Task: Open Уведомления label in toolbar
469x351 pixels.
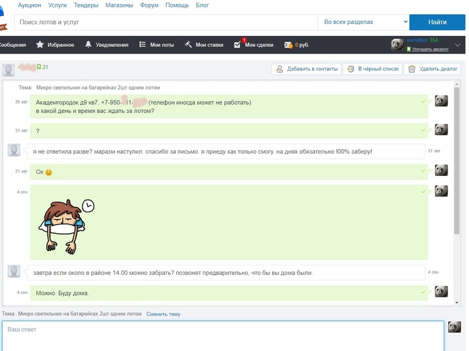Action: (112, 45)
